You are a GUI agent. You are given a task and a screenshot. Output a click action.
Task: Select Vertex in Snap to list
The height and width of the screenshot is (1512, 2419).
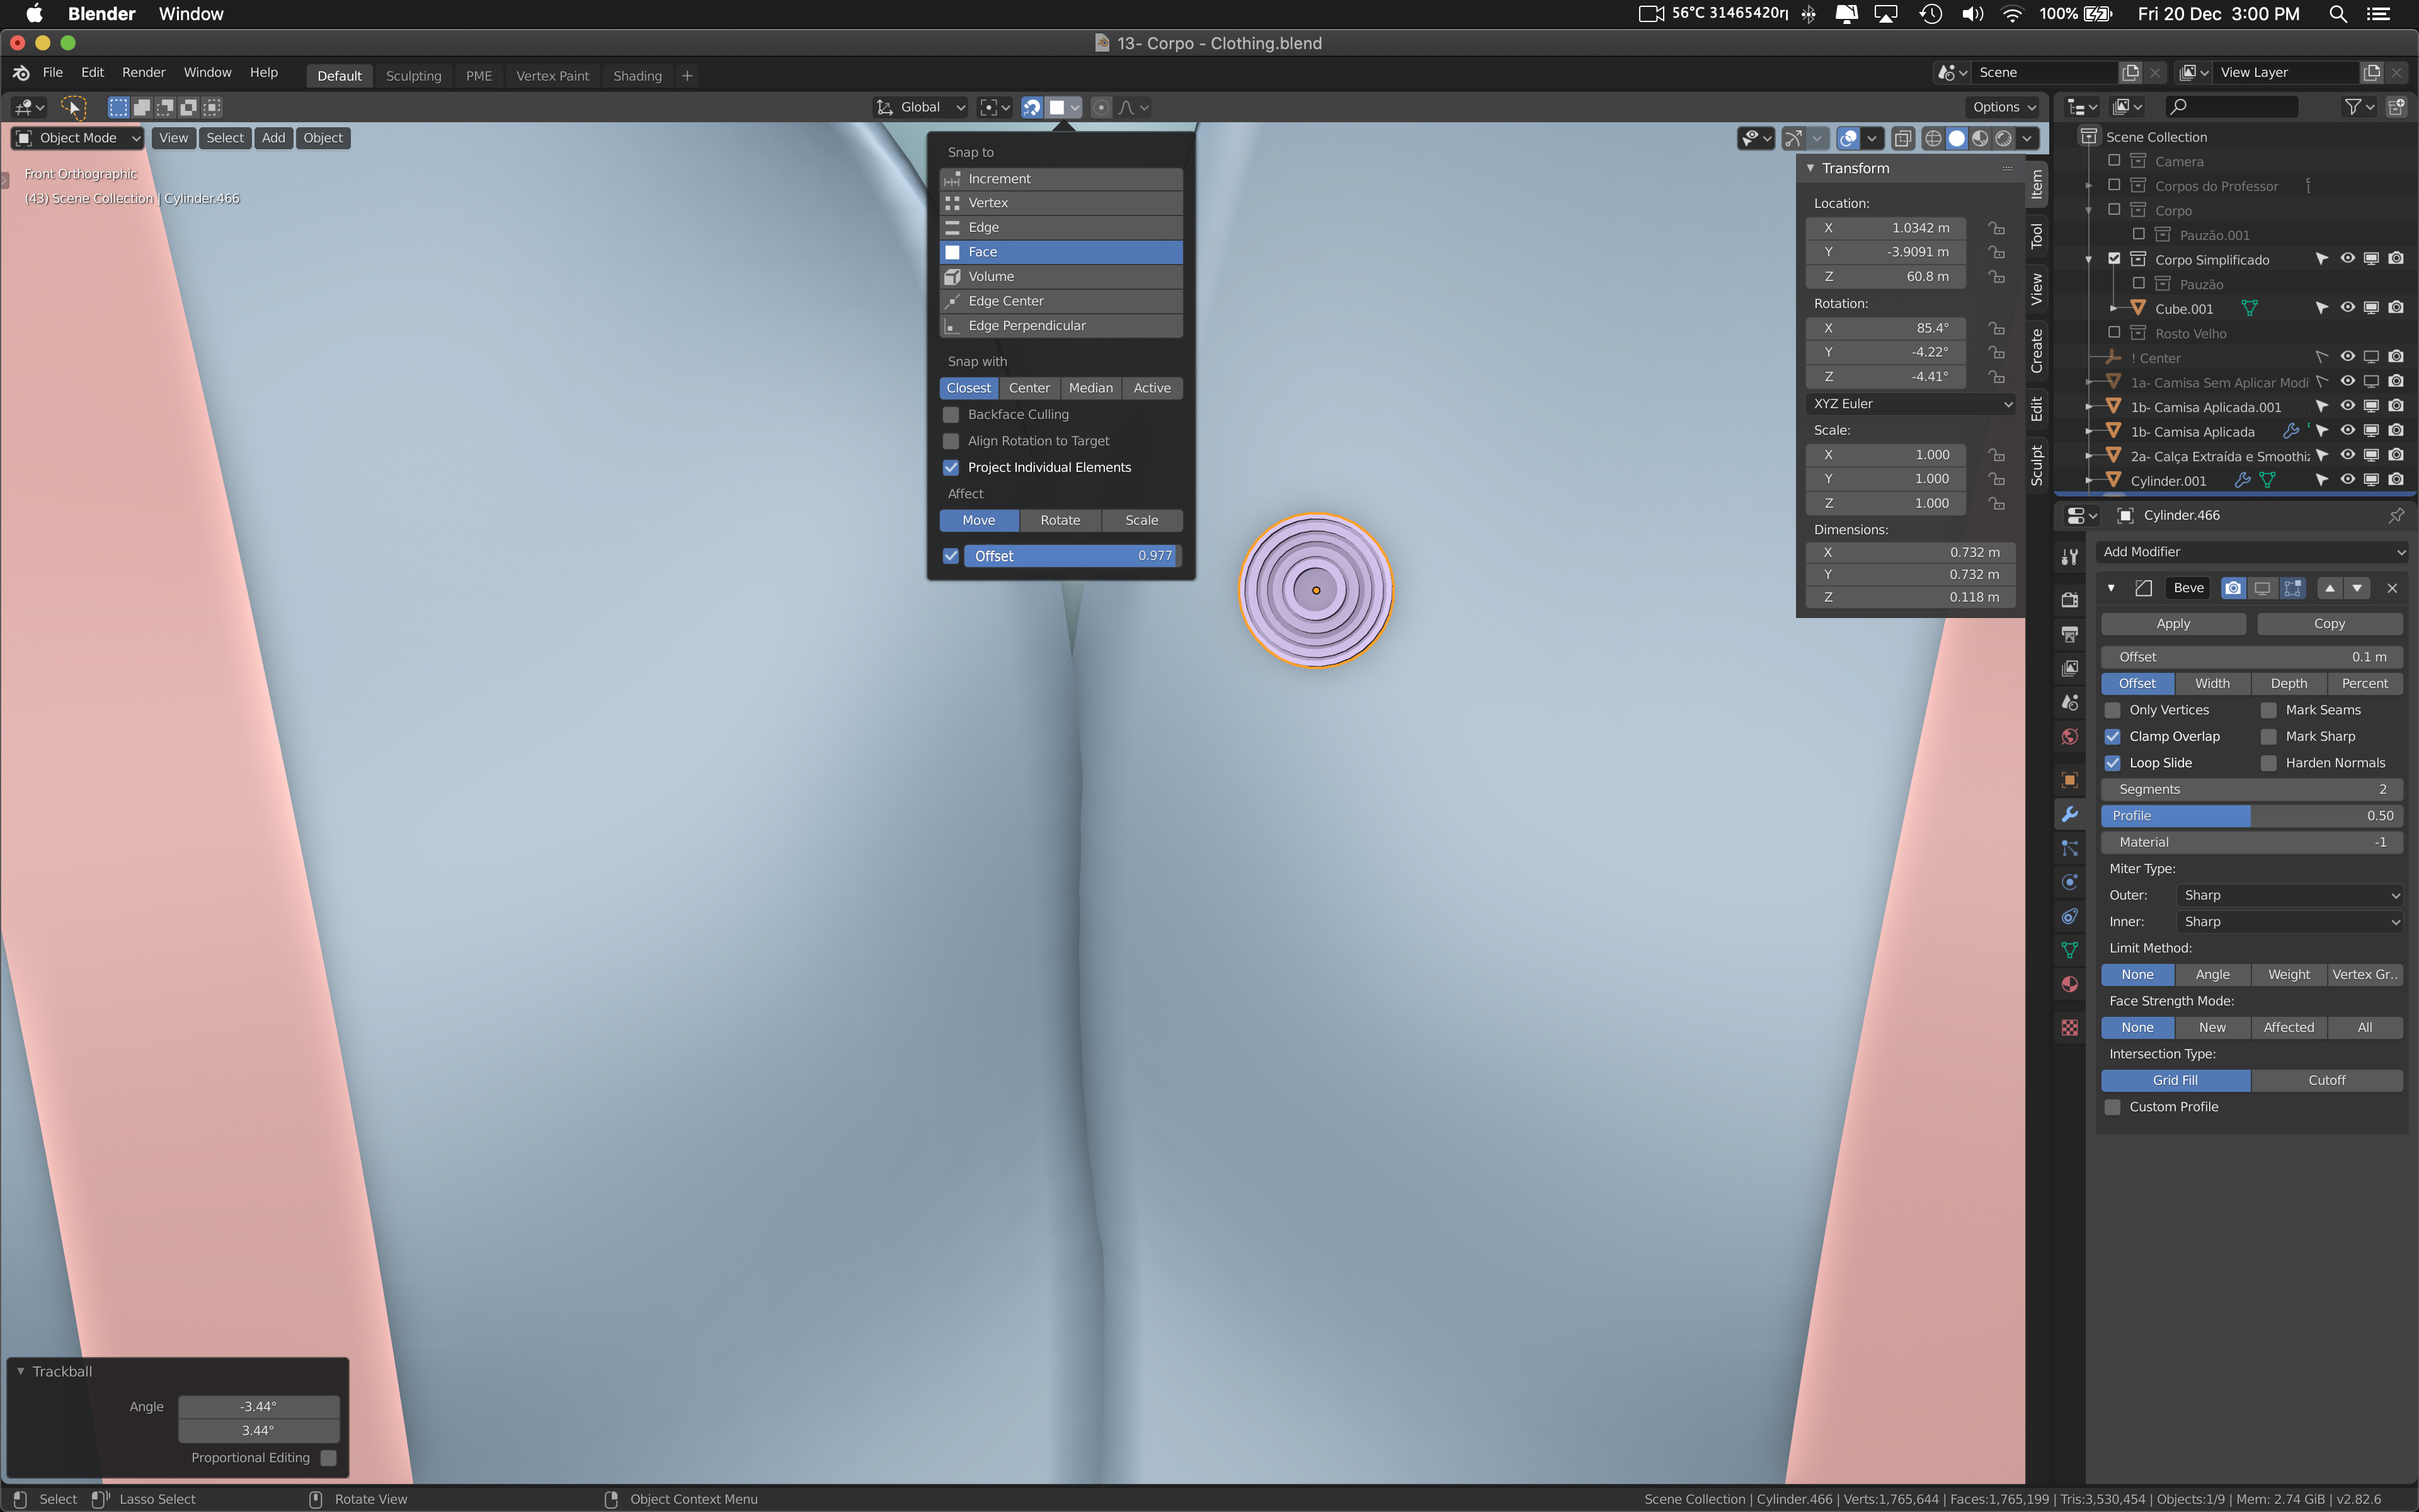pyautogui.click(x=1061, y=203)
